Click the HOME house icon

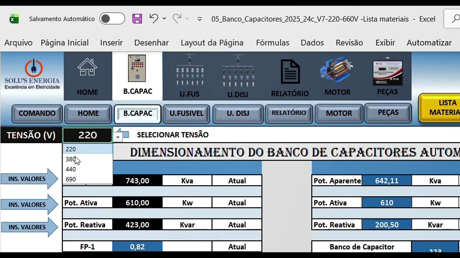(x=87, y=67)
